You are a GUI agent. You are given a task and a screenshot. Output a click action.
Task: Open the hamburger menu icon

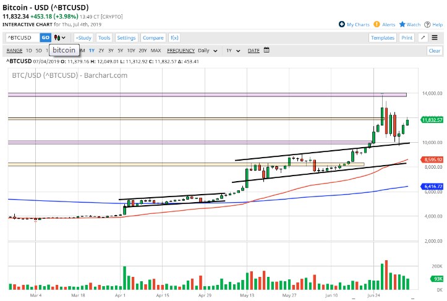[x=435, y=38]
